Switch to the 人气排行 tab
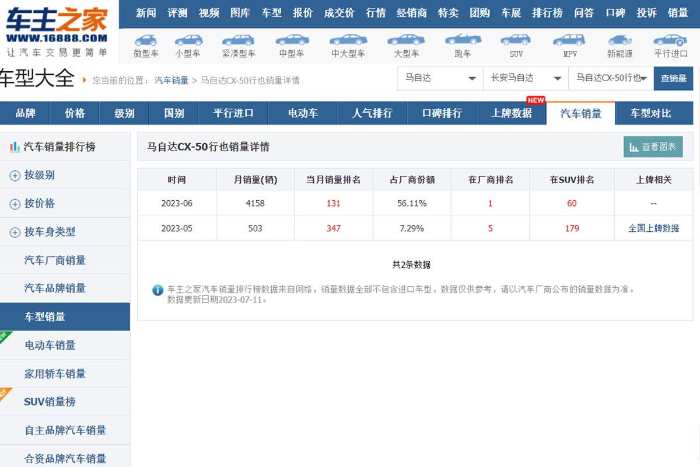Viewport: 700px width, 467px height. [372, 113]
